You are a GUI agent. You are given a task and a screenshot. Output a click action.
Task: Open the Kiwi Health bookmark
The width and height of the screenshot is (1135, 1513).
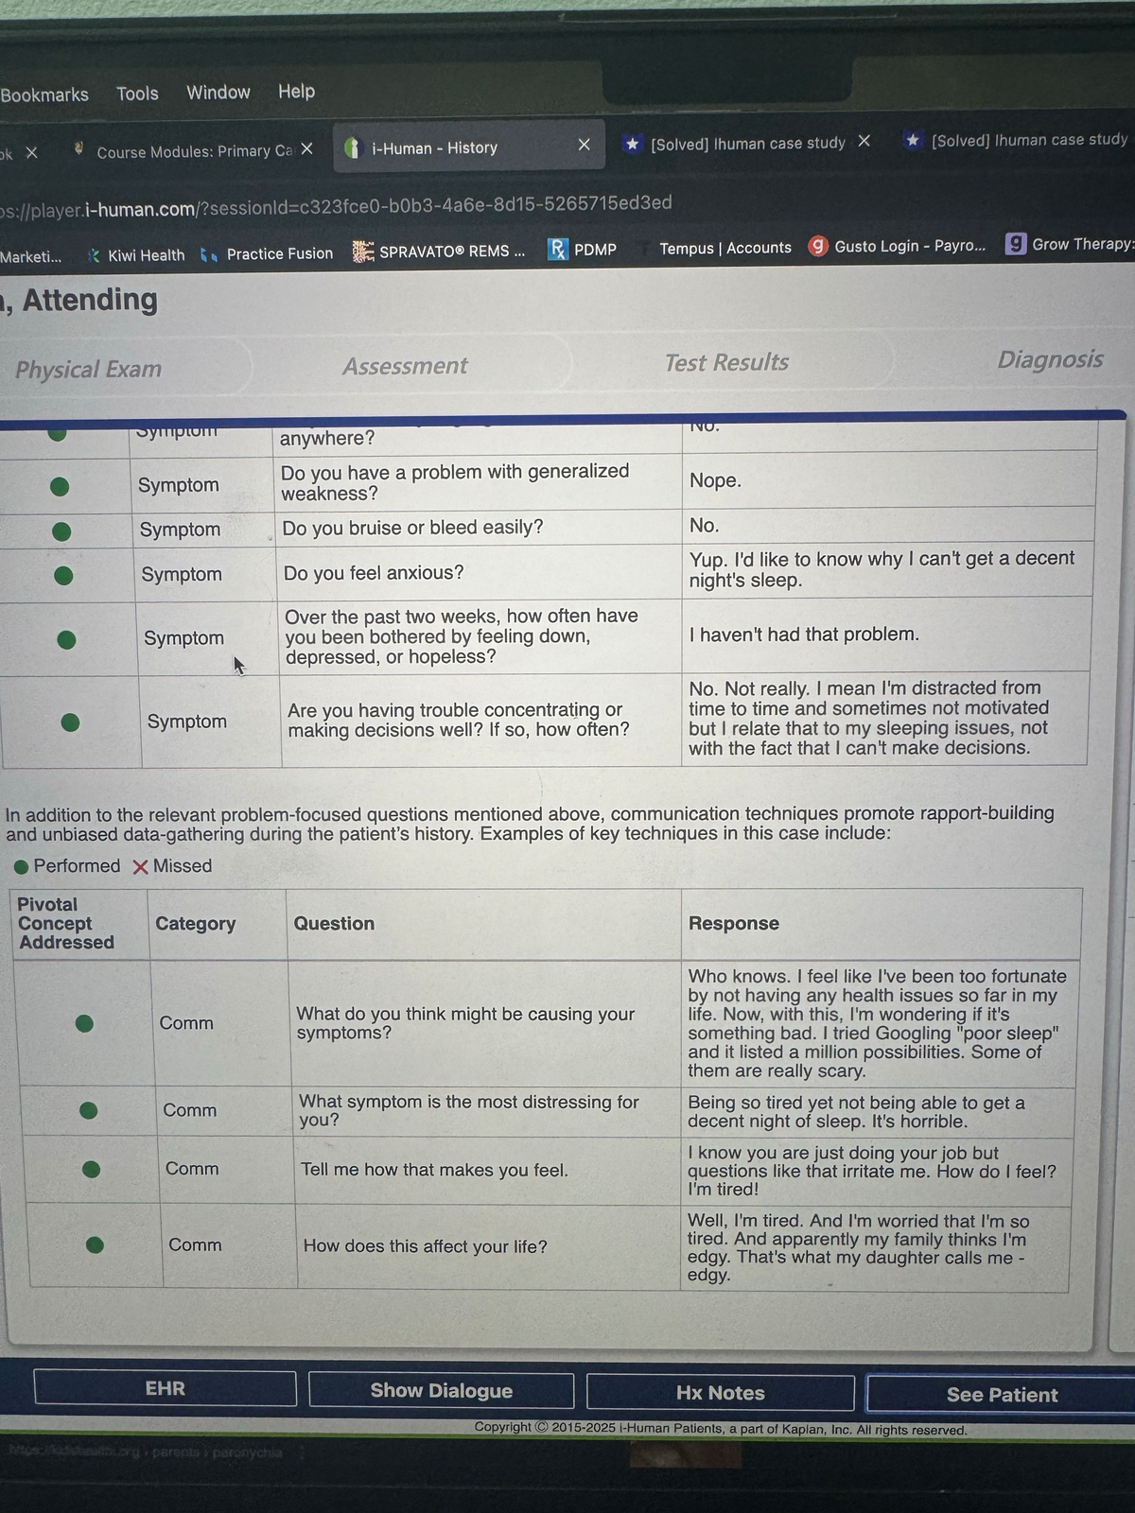pos(135,255)
